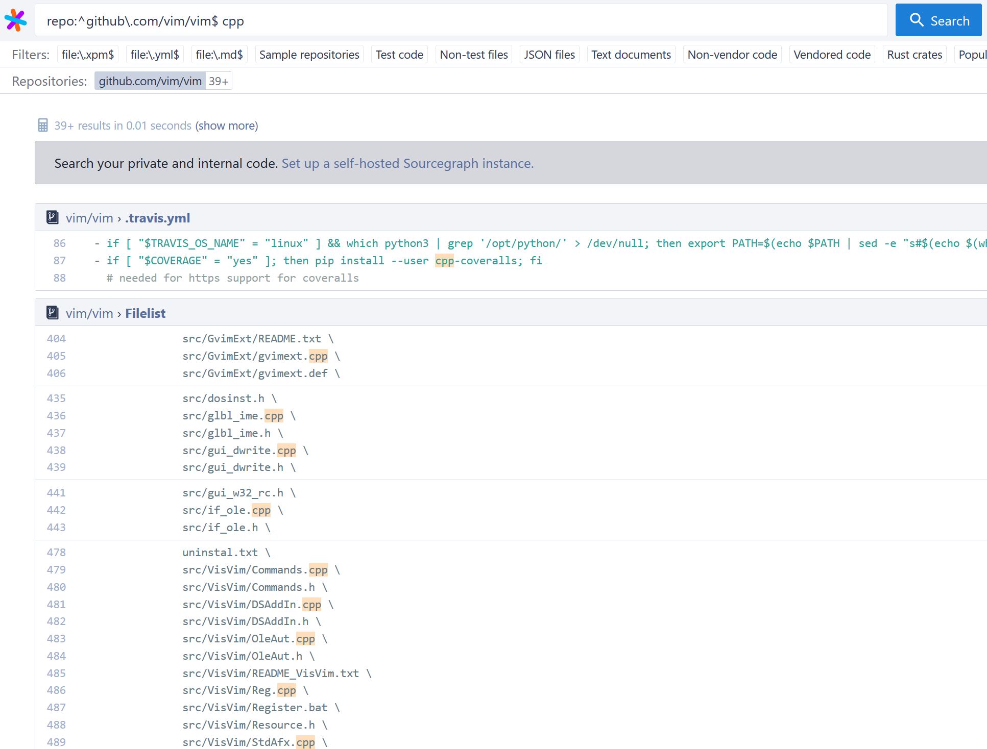This screenshot has height=749, width=987.
Task: Click src/VisVim/StdAfx.cpp line
Action: tap(511, 742)
